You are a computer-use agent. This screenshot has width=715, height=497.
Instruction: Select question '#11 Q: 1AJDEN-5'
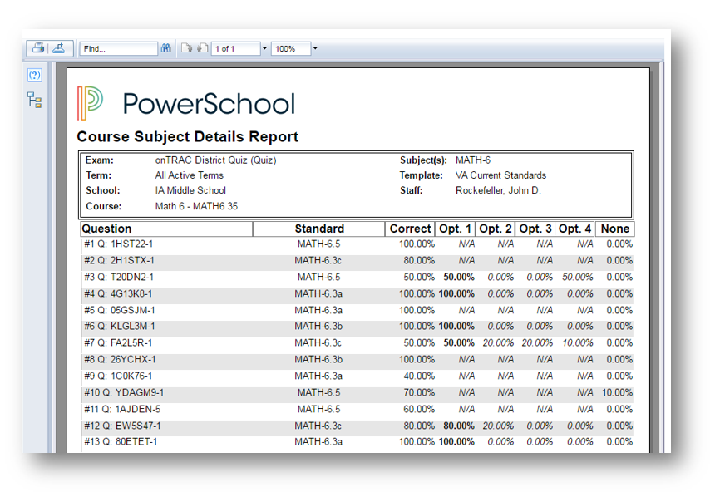[122, 409]
